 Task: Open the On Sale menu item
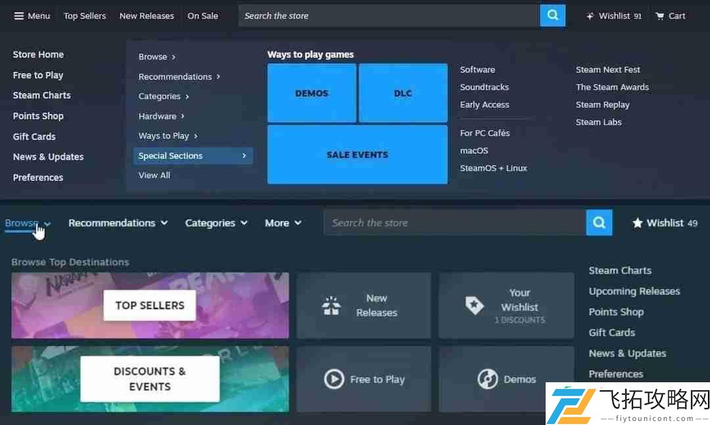click(203, 16)
